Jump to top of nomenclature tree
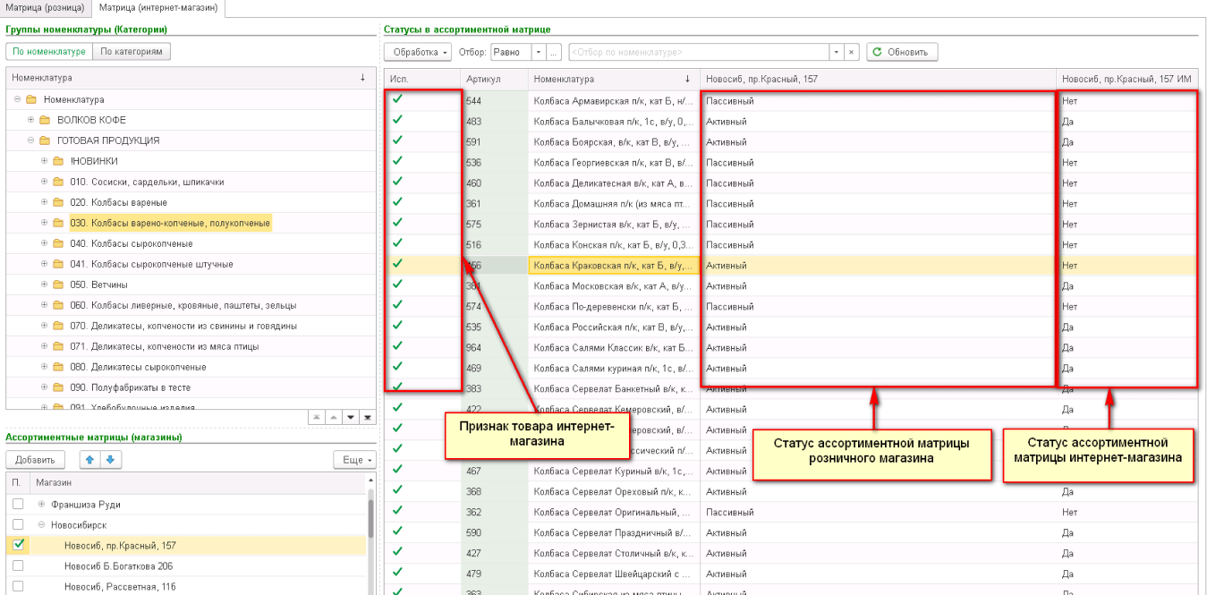 coord(316,418)
